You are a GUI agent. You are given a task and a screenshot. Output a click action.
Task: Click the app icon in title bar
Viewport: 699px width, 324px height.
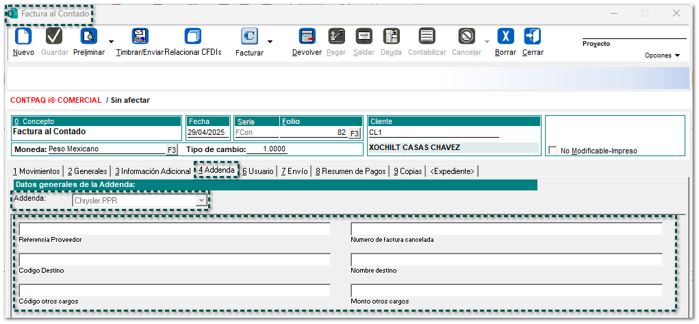click(13, 14)
